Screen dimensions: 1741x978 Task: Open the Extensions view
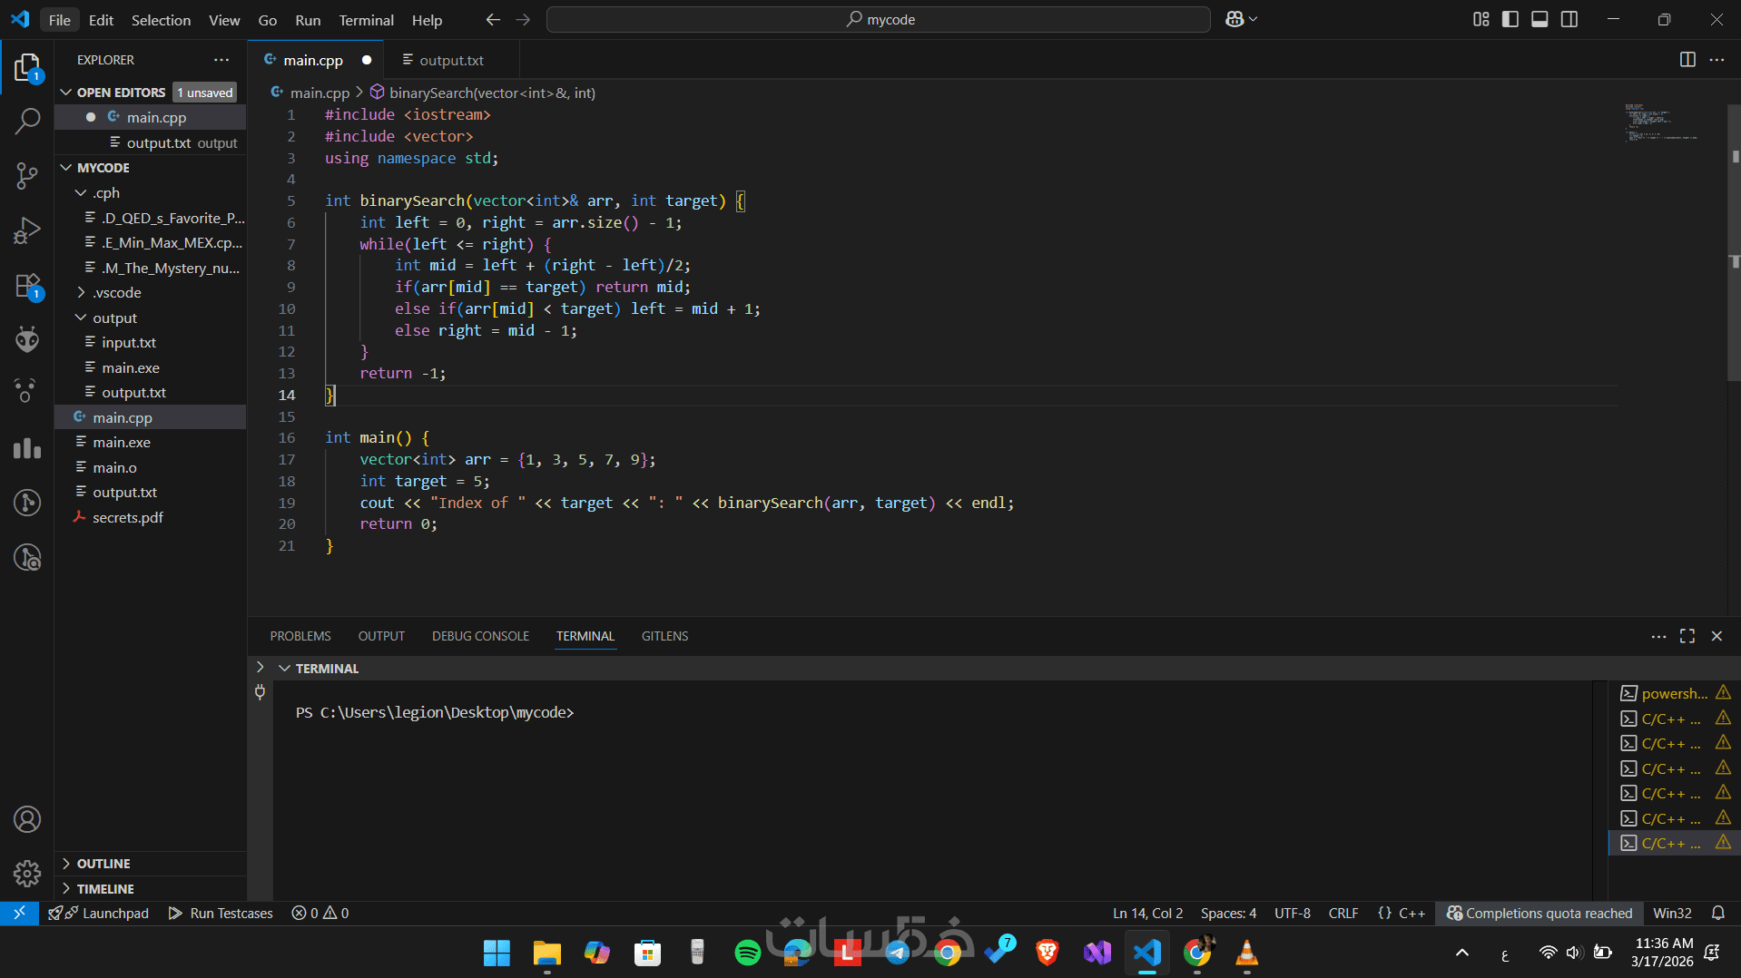27,286
